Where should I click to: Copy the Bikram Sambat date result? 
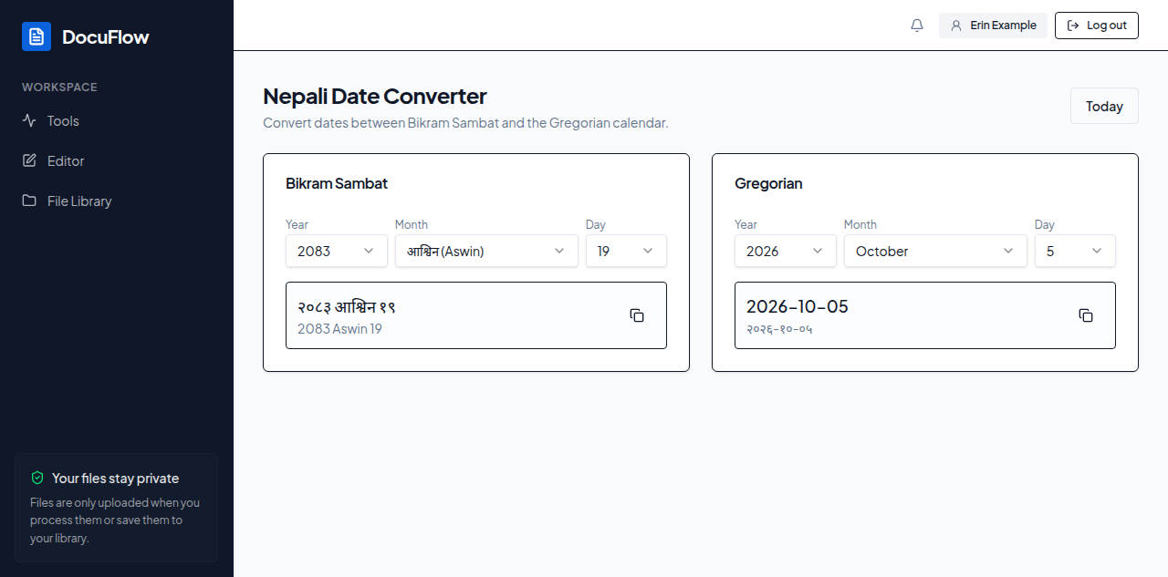pyautogui.click(x=637, y=315)
